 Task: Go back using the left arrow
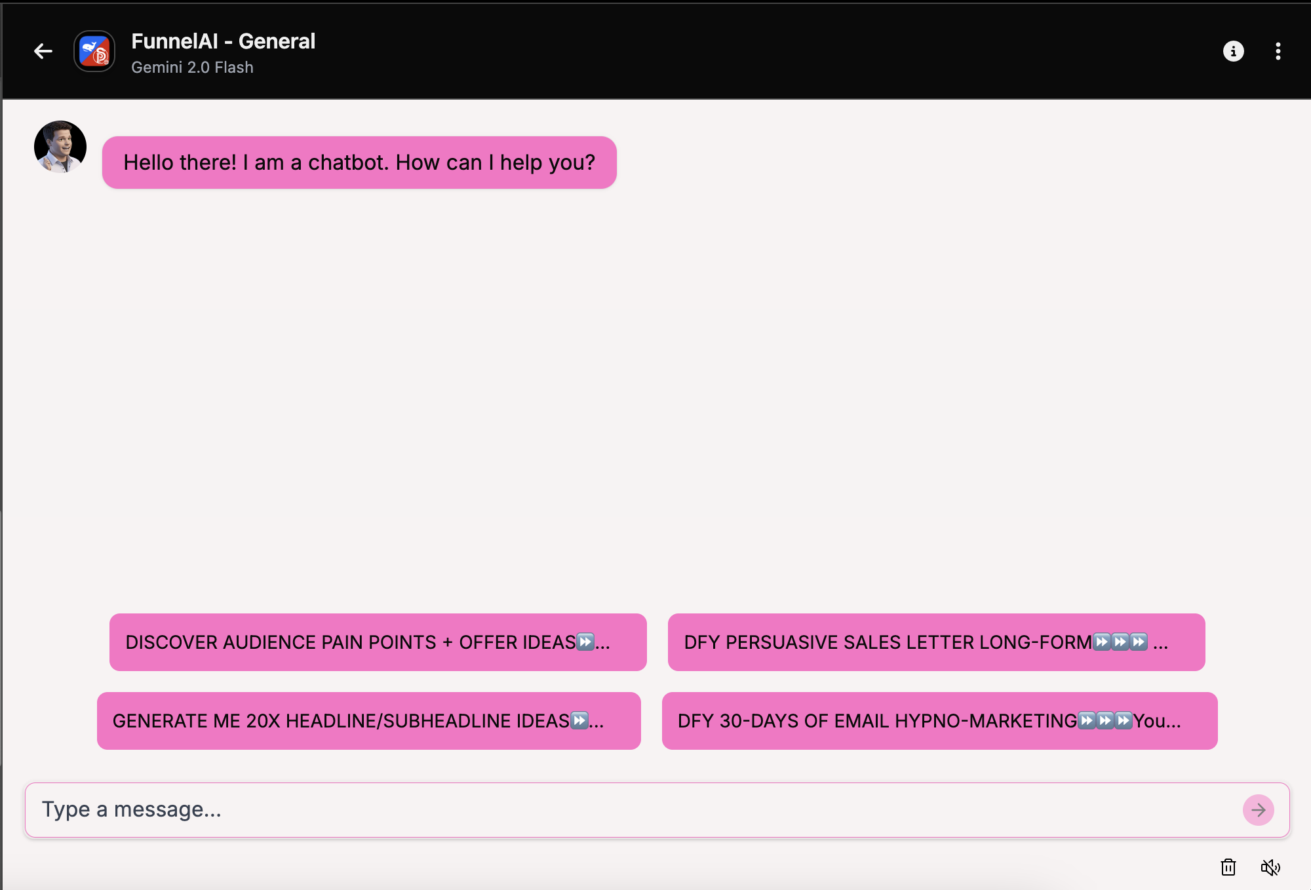pos(43,51)
